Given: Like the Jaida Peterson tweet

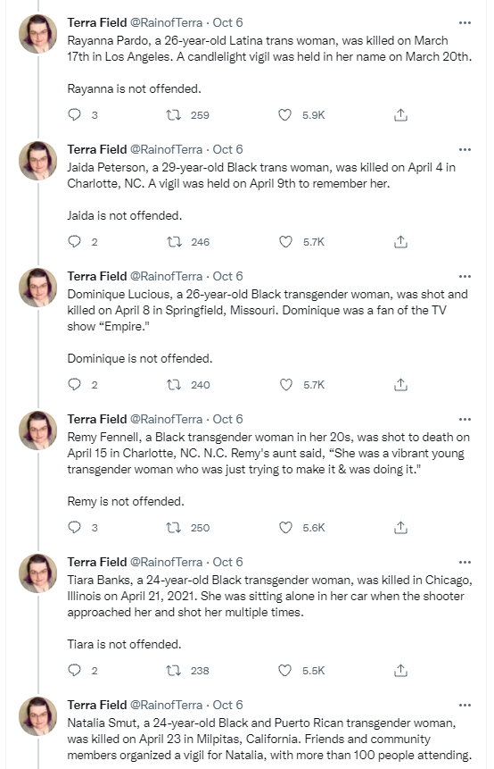Looking at the screenshot, I should click(285, 242).
